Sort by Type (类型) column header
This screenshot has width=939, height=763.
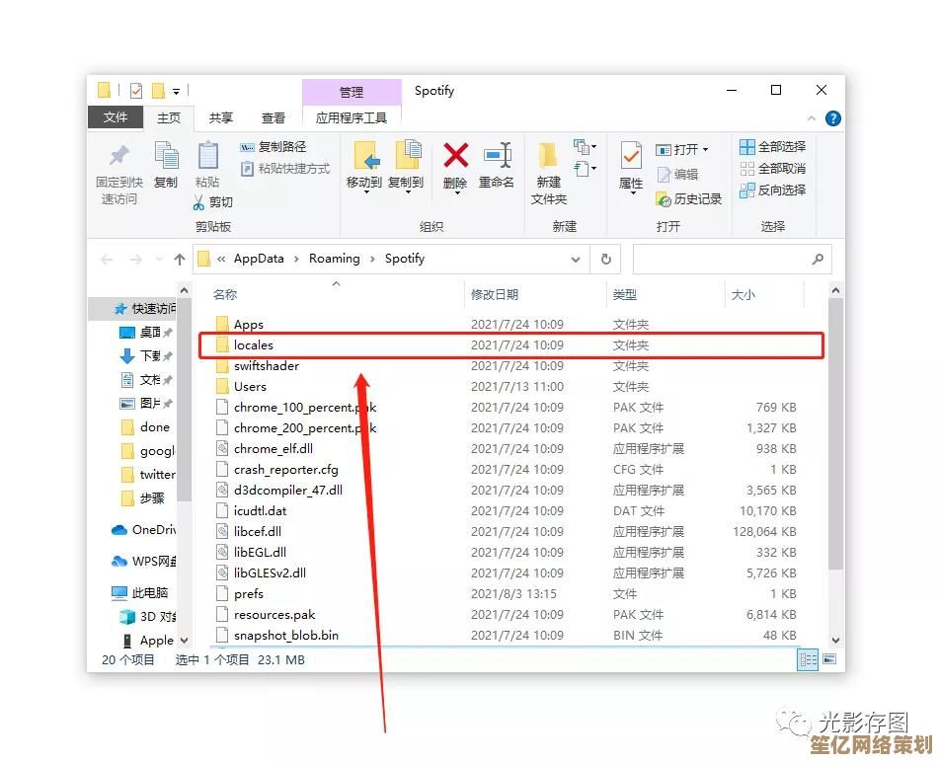coord(625,294)
